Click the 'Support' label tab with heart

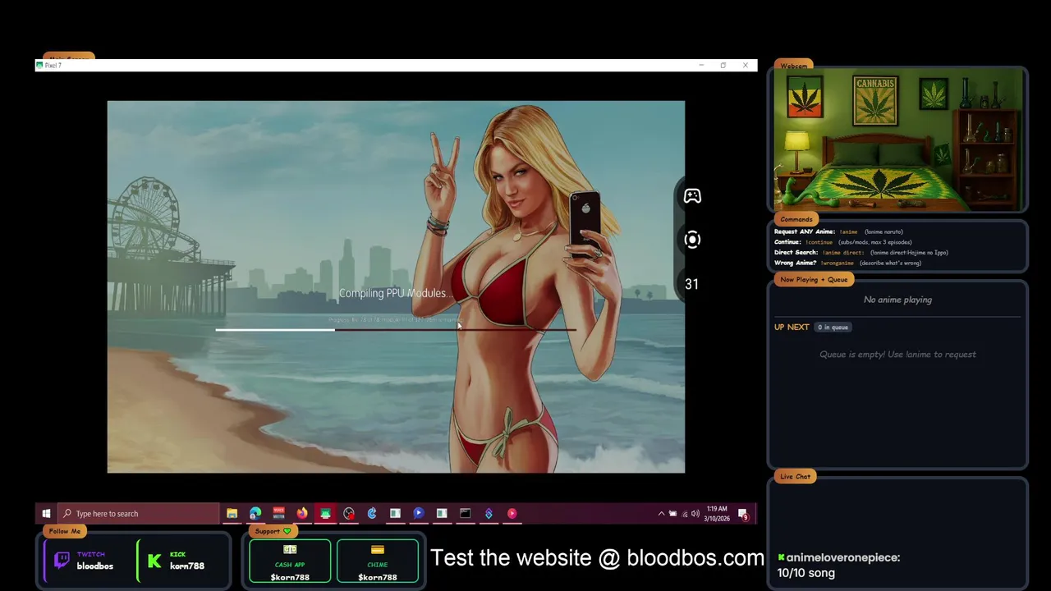273,531
